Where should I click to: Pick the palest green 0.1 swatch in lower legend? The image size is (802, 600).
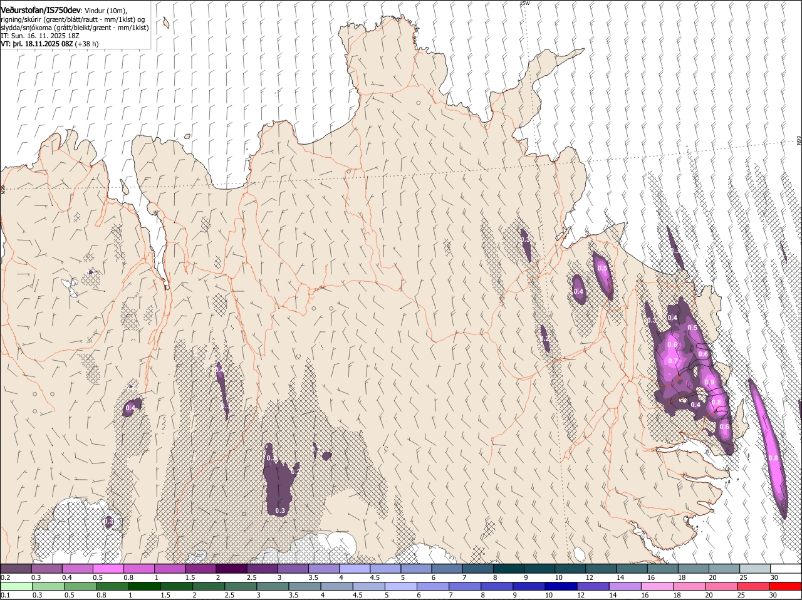pos(16,586)
